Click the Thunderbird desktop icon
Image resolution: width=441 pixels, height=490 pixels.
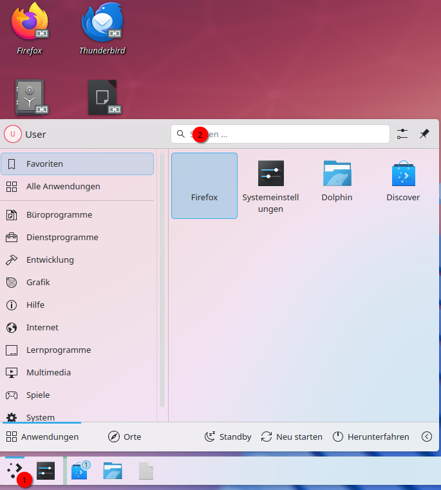102,29
